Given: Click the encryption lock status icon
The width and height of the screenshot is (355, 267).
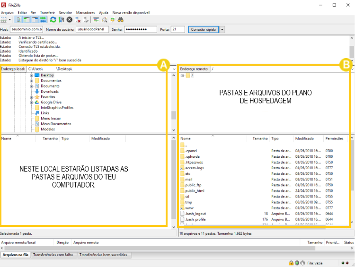Looking at the screenshot, I should click(x=291, y=263).
